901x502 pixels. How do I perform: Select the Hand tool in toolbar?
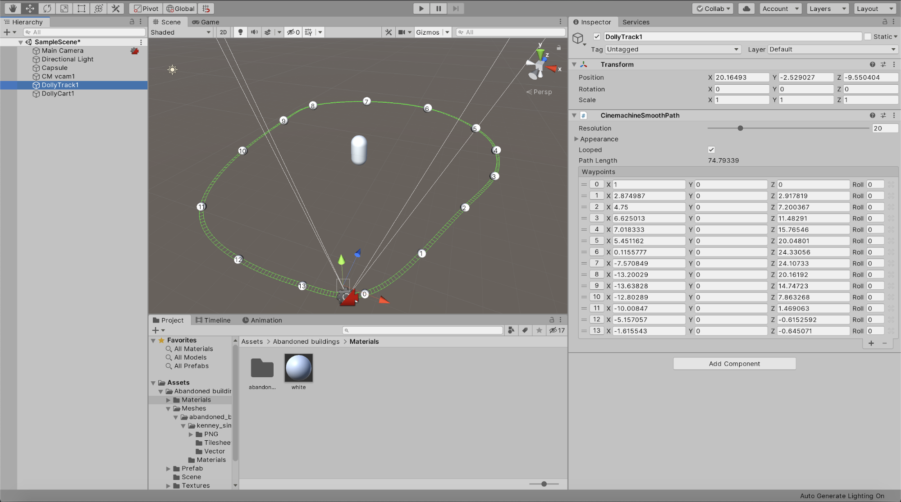[x=13, y=9]
